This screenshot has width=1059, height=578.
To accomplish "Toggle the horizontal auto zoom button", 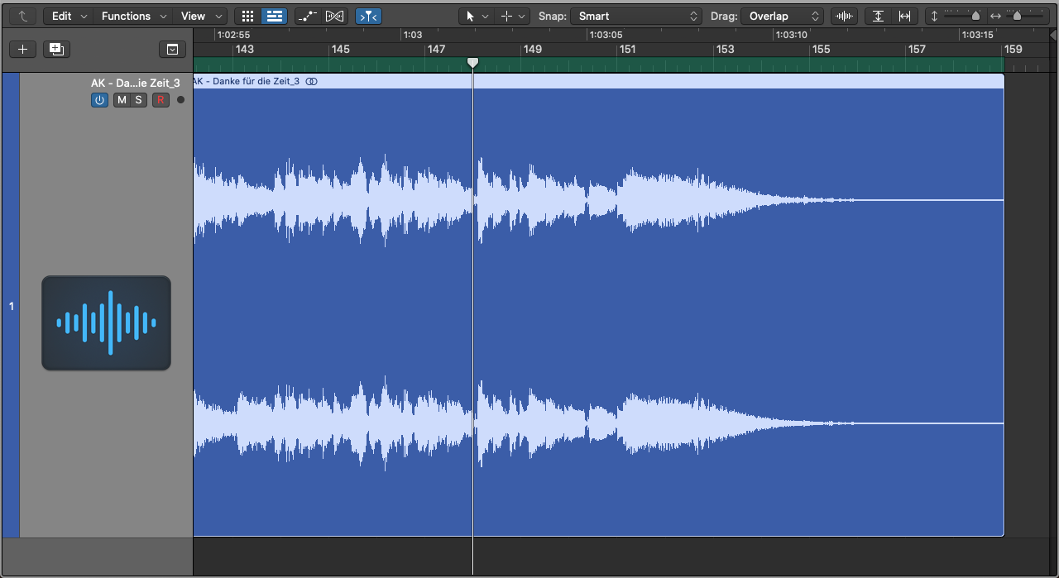I will (x=904, y=16).
